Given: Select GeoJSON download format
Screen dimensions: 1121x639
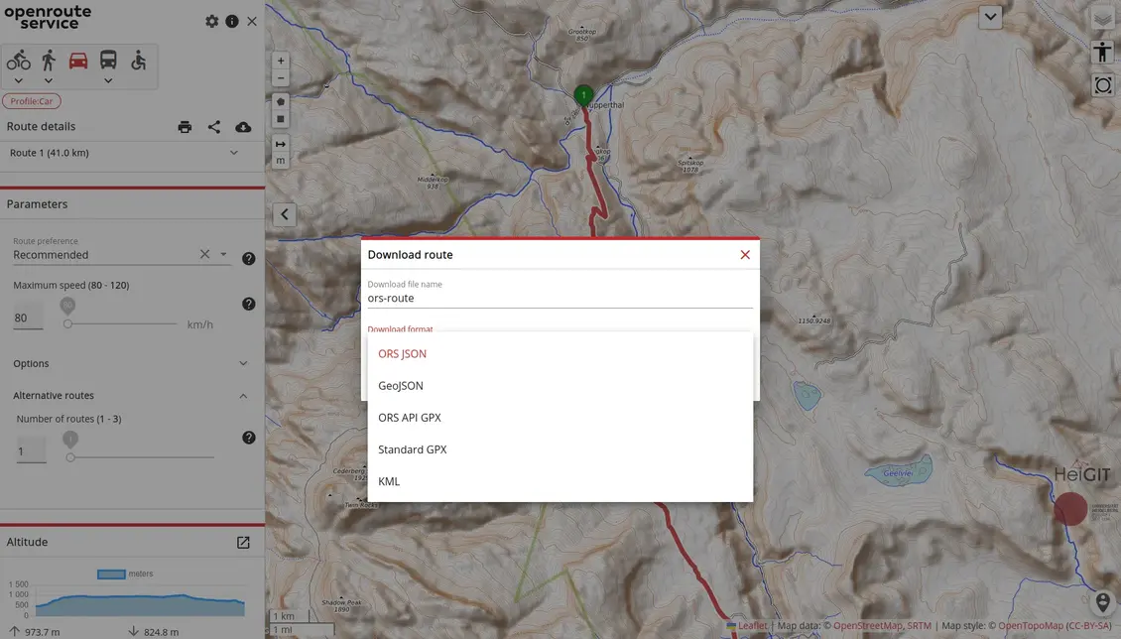Looking at the screenshot, I should click(401, 386).
